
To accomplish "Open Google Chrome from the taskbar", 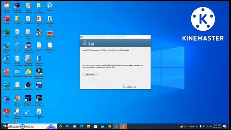I will click(109, 126).
